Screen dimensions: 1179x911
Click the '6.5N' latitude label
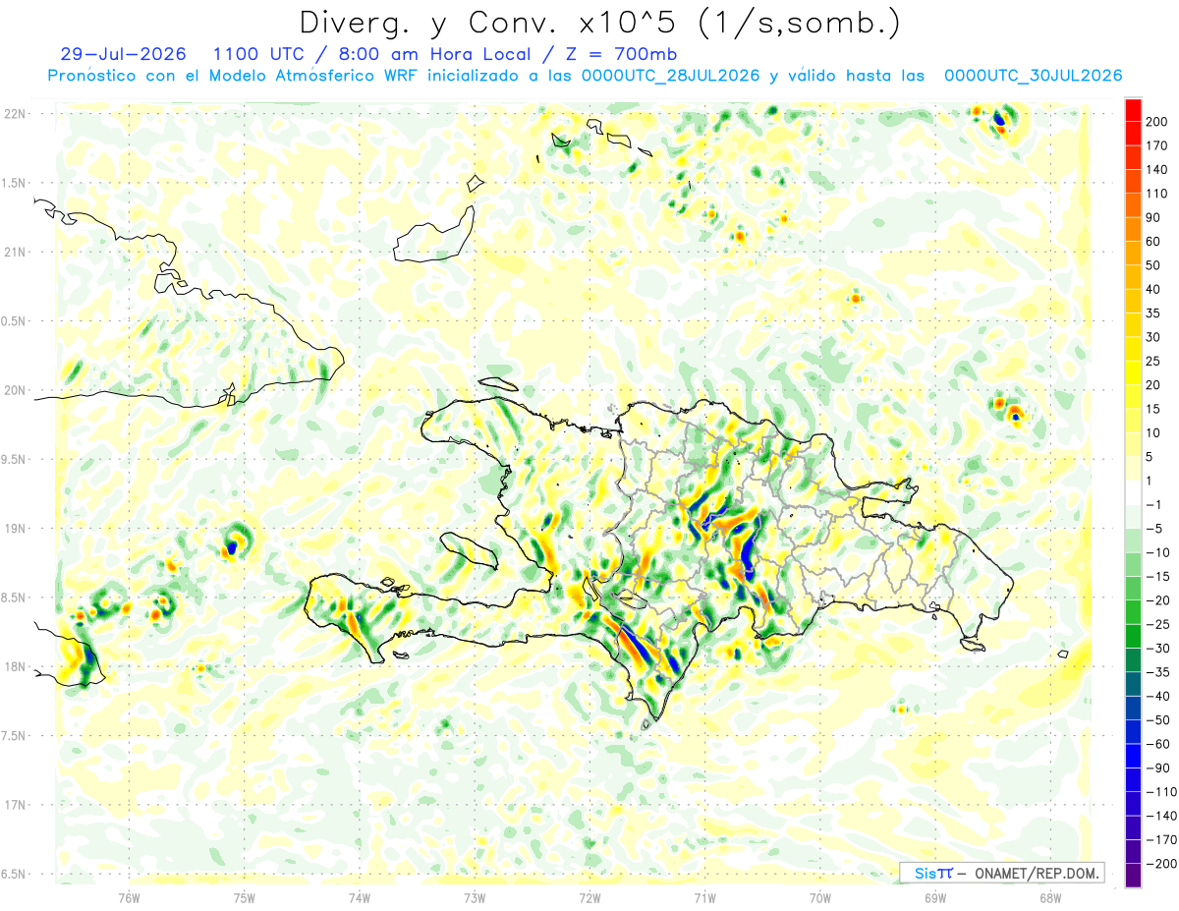pyautogui.click(x=15, y=874)
